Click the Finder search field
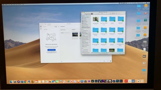This screenshot has width=161, height=90. coord(121,13)
